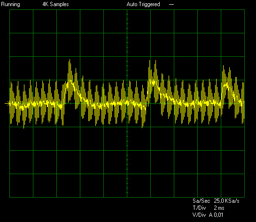Select the 25,0 KSa/s sample rate value
Viewport: 256px width, 222px height.
[226, 201]
